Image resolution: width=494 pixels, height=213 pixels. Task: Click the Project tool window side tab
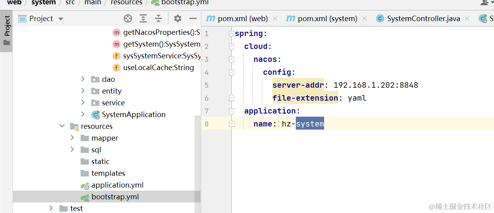coord(7,30)
